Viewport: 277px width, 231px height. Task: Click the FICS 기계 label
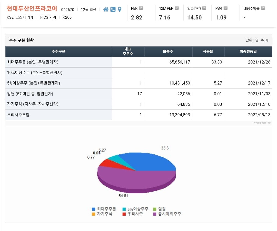pyautogui.click(x=48, y=17)
